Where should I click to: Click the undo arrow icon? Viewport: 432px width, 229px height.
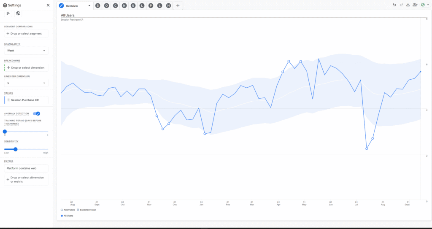[x=394, y=5]
